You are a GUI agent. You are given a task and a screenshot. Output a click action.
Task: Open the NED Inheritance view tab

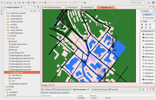(x=100, y=90)
